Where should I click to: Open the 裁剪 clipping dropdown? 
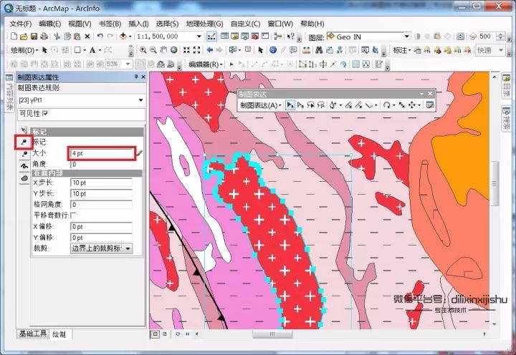click(128, 248)
